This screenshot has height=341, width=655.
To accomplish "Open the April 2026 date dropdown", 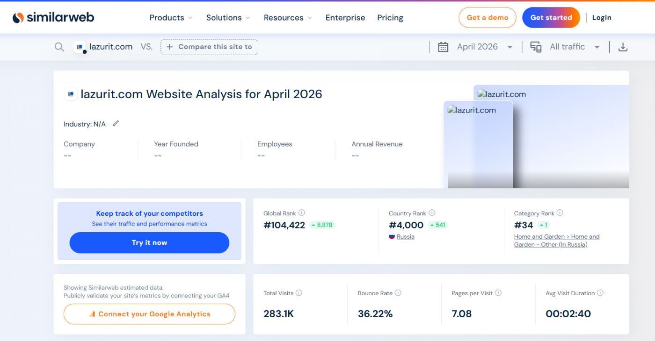I will tap(485, 47).
